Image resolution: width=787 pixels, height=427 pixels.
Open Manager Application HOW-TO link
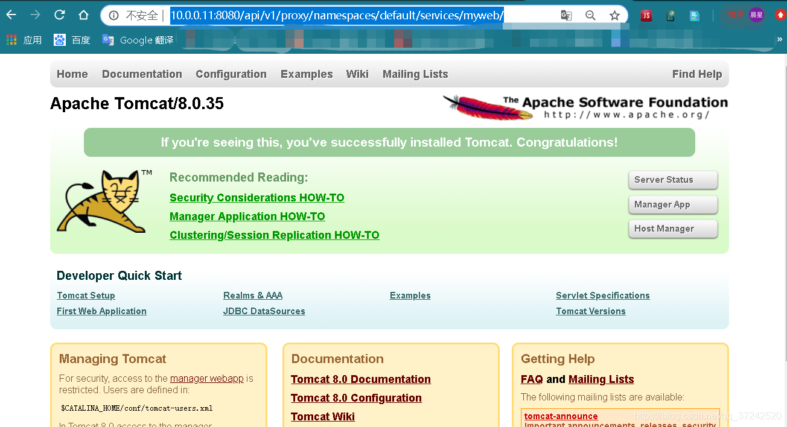[x=247, y=217]
